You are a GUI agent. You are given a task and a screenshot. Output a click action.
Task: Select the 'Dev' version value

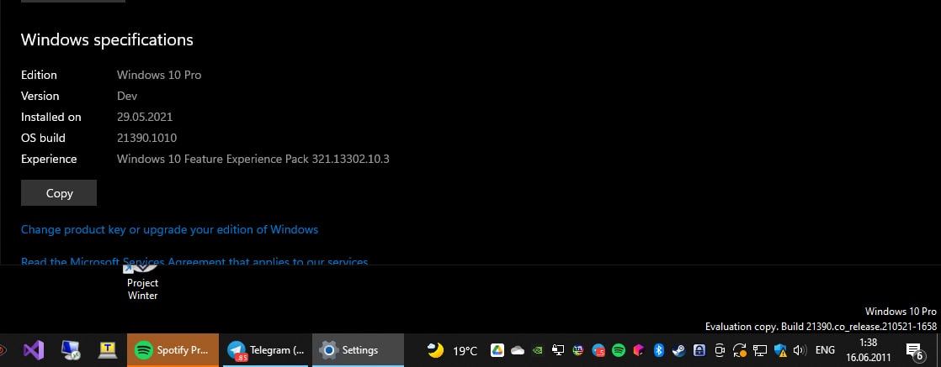click(127, 96)
